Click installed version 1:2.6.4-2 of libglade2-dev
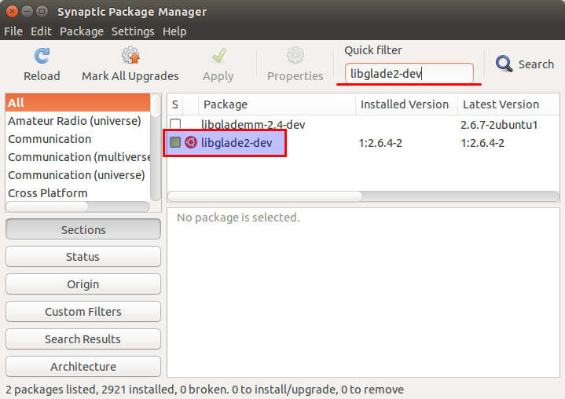Viewport: 565px width, 399px height. (x=380, y=143)
